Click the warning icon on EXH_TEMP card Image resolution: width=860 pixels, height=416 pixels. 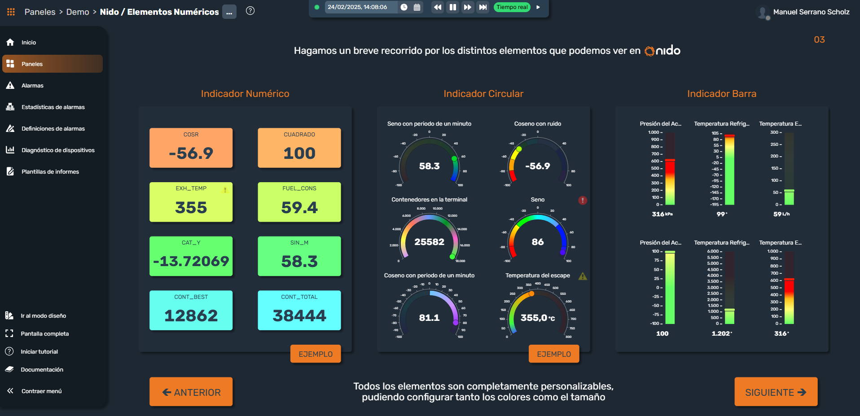pos(225,189)
